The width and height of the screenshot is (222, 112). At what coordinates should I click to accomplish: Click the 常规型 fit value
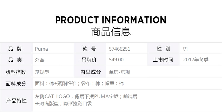[42, 72]
